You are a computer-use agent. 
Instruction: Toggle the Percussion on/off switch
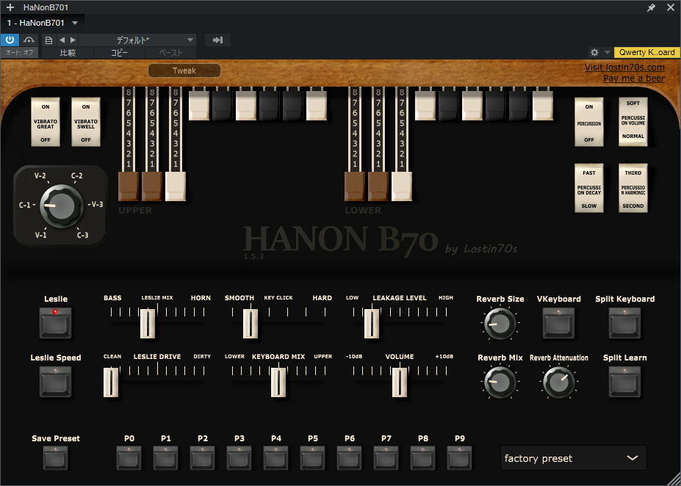click(x=589, y=122)
